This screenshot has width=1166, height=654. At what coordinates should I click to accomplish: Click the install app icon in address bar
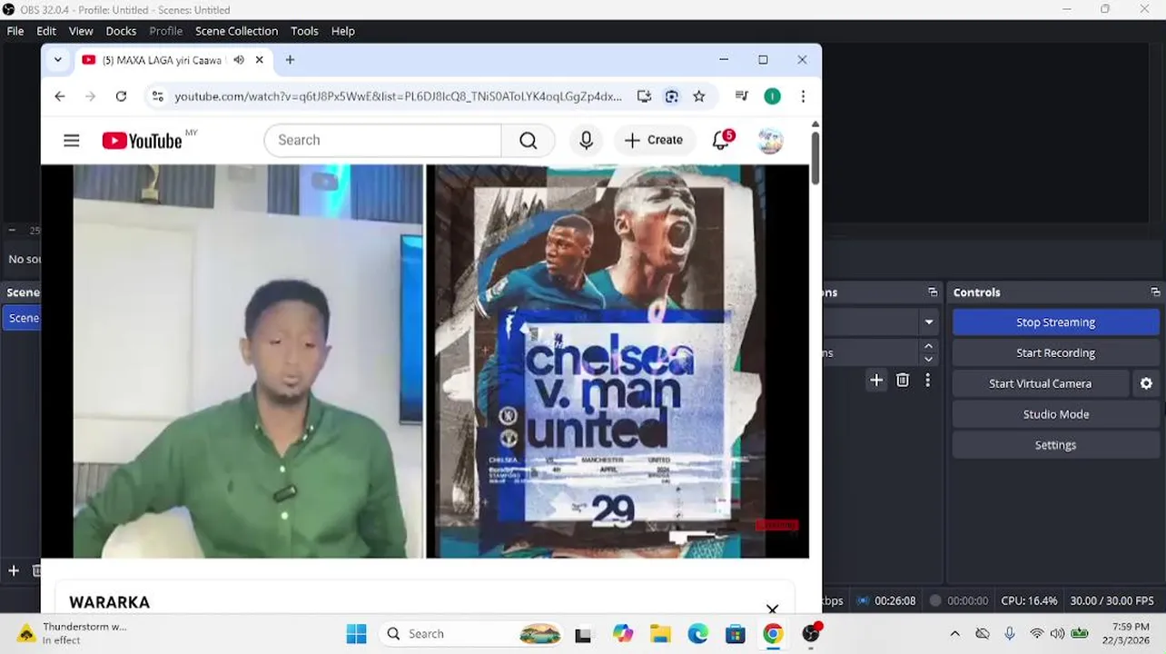point(644,96)
